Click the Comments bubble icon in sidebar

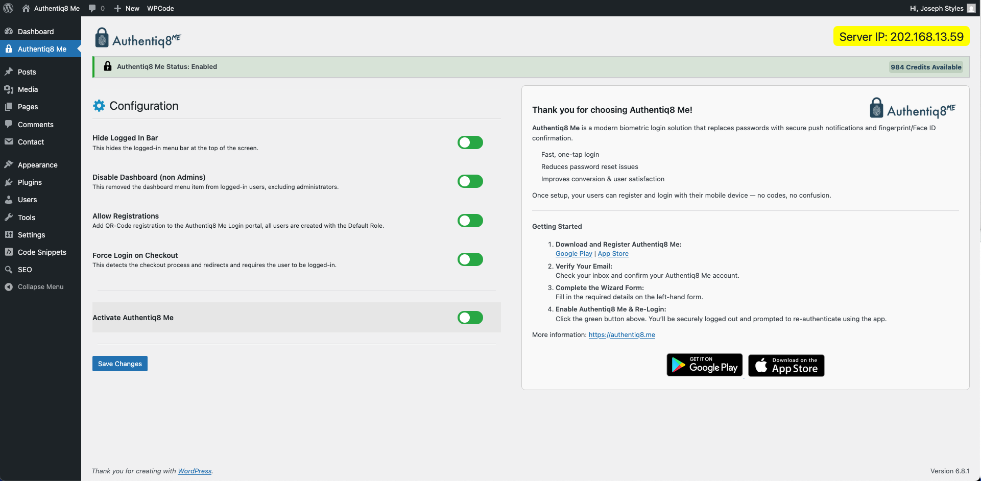tap(9, 124)
